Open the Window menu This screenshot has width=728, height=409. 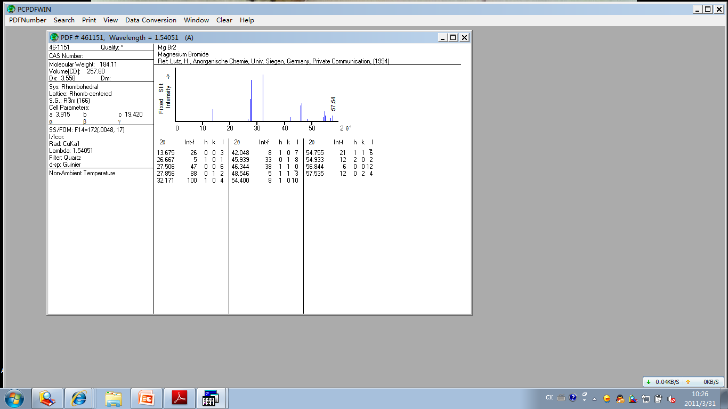pyautogui.click(x=196, y=20)
